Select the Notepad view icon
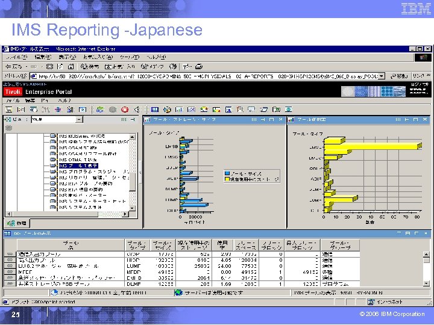The image size is (434, 325). (x=240, y=110)
